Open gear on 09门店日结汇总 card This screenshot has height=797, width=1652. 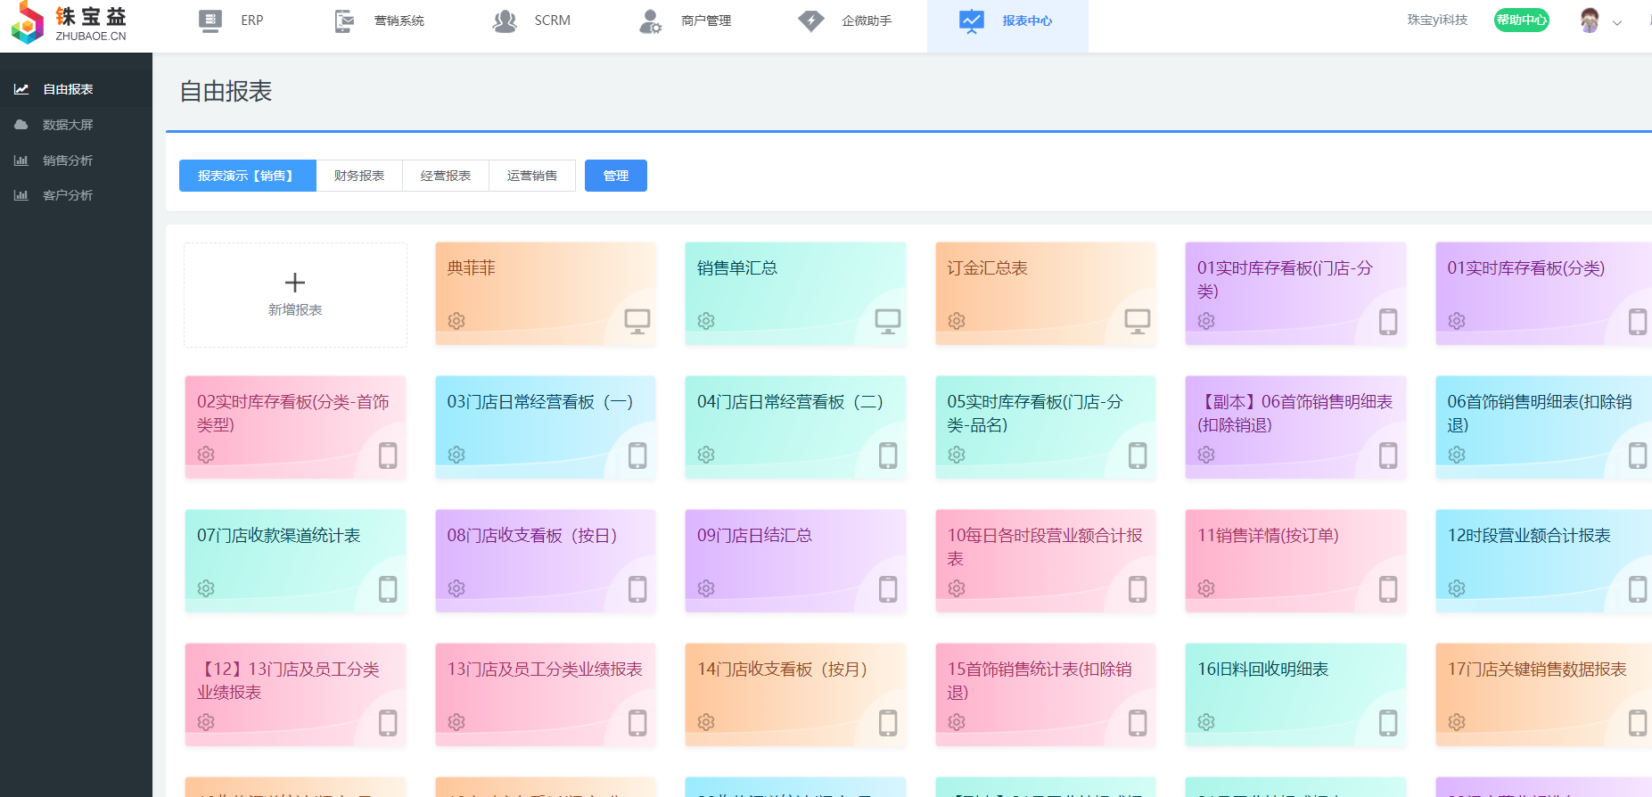(x=706, y=588)
